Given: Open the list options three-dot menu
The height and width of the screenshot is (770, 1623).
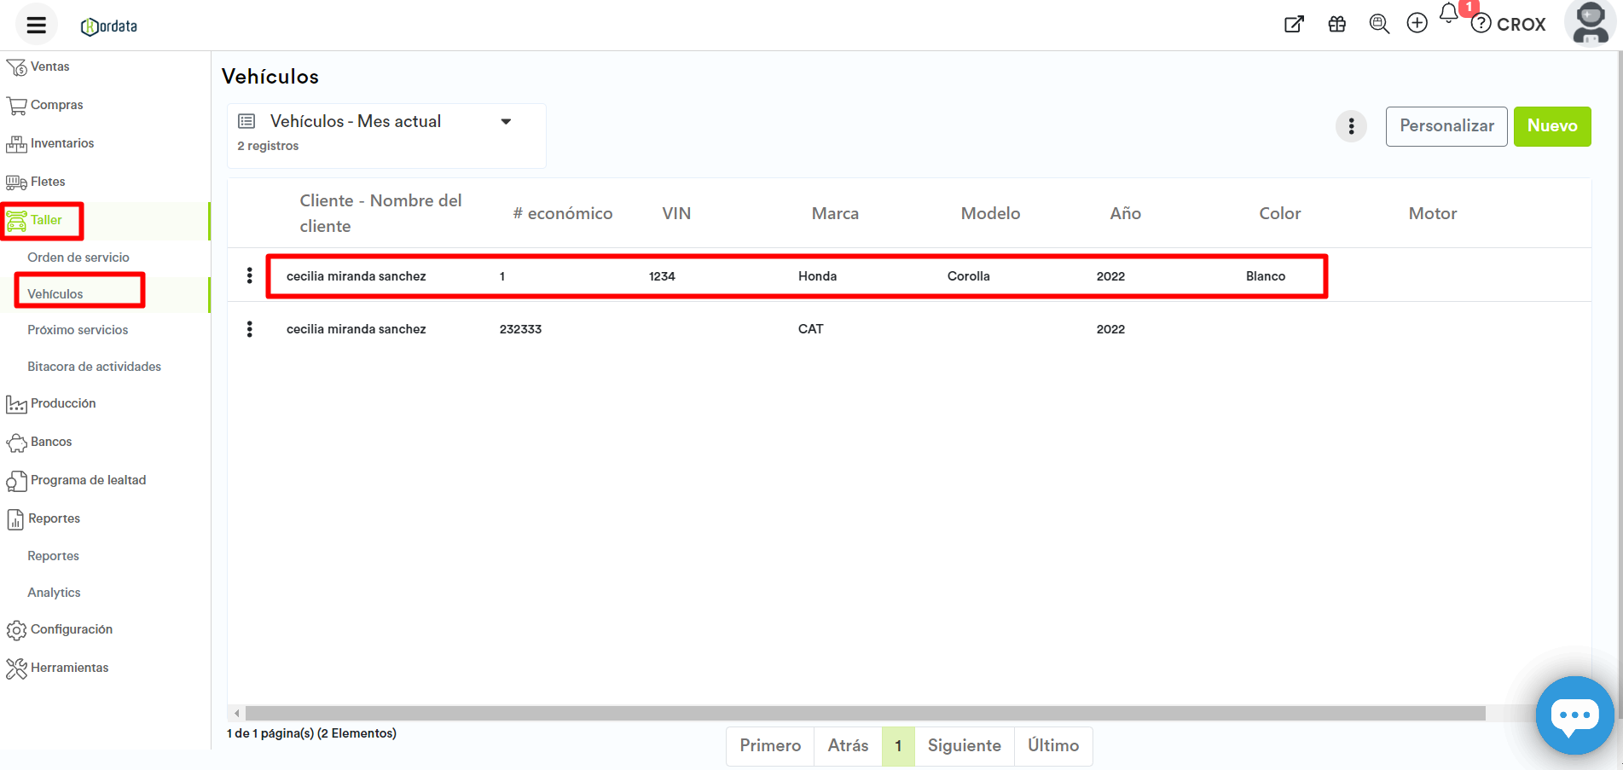Looking at the screenshot, I should tap(1351, 127).
